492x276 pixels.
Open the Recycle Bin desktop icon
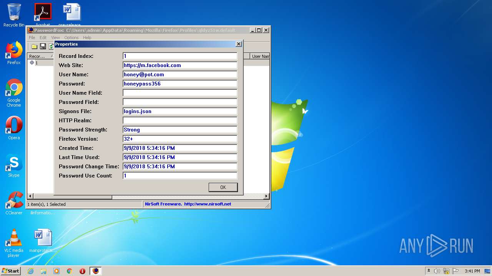[14, 15]
